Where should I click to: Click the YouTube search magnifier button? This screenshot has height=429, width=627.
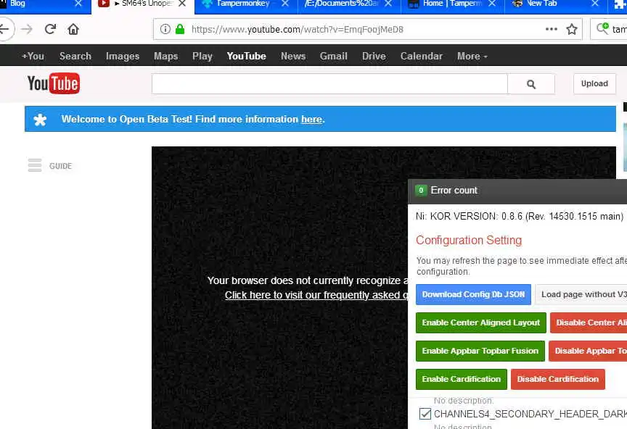[x=531, y=84]
